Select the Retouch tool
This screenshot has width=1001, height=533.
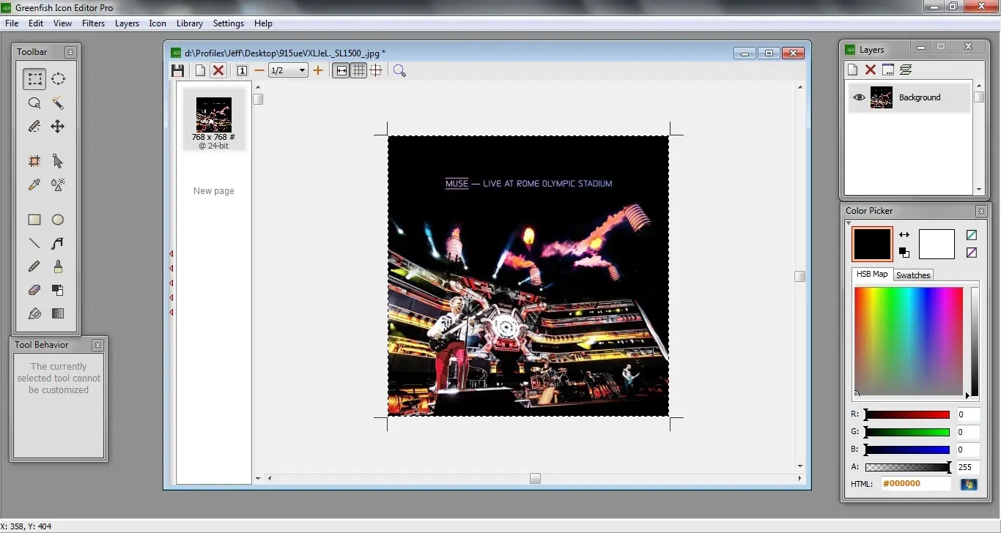pos(58,184)
